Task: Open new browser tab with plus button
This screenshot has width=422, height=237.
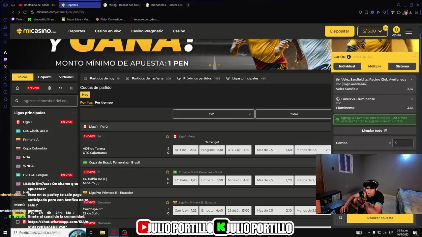Action: coord(188,5)
